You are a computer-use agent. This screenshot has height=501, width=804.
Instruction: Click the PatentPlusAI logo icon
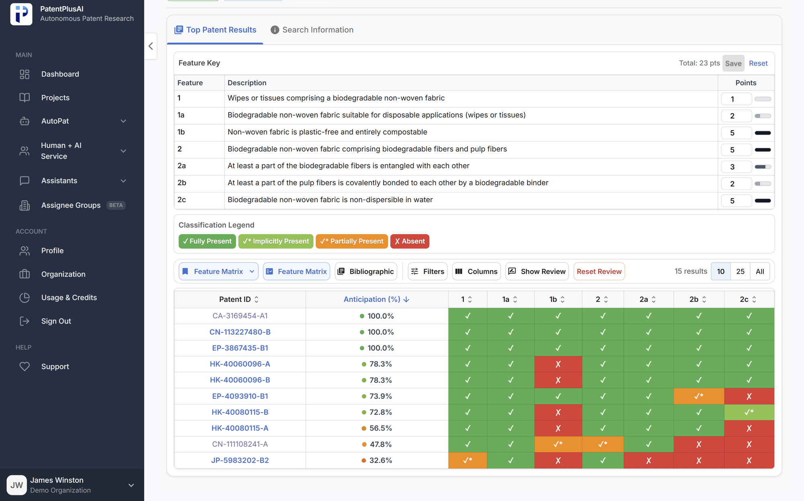point(21,14)
